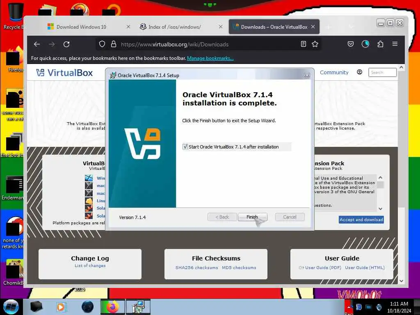
Task: Click the page scrollbar down arrow
Action: (401, 281)
